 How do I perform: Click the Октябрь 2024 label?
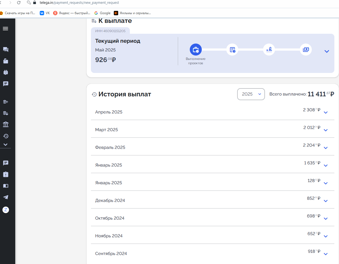(x=110, y=218)
